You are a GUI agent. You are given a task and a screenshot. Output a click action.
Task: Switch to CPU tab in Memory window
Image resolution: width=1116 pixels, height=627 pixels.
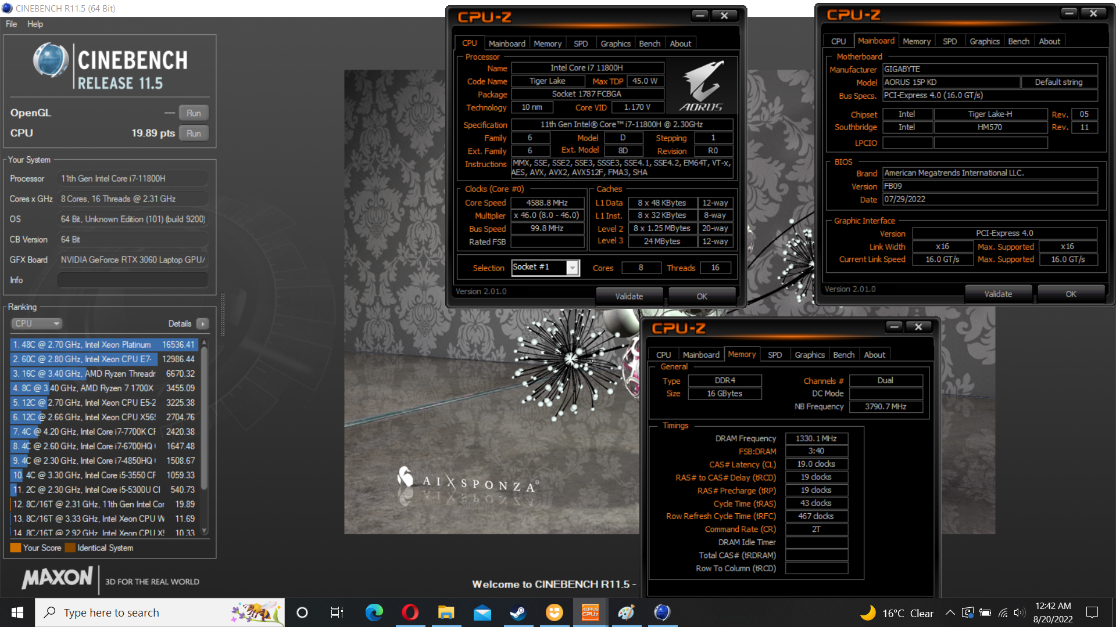pos(663,355)
